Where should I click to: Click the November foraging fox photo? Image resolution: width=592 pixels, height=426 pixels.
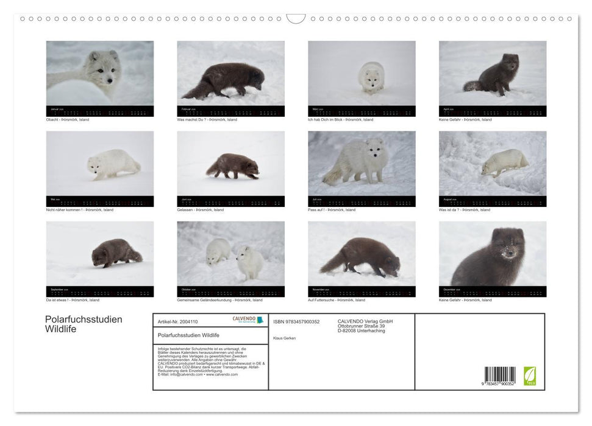pos(361,256)
